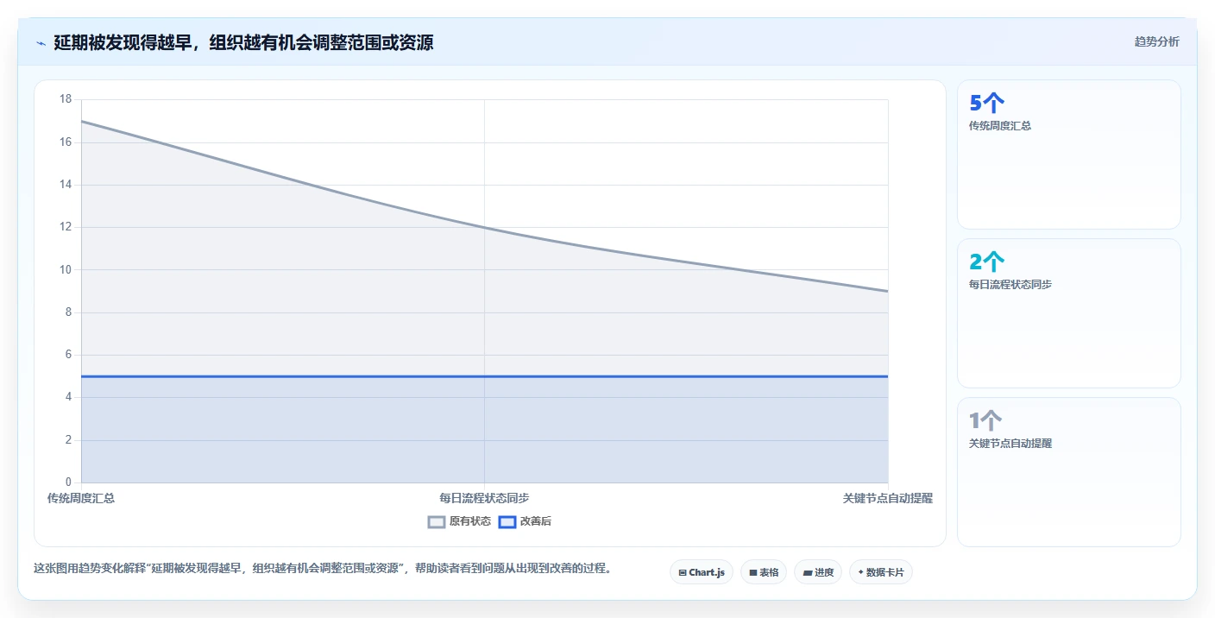1215x618 pixels.
Task: Open the 5个 传统周度汇总 card
Action: (1069, 154)
